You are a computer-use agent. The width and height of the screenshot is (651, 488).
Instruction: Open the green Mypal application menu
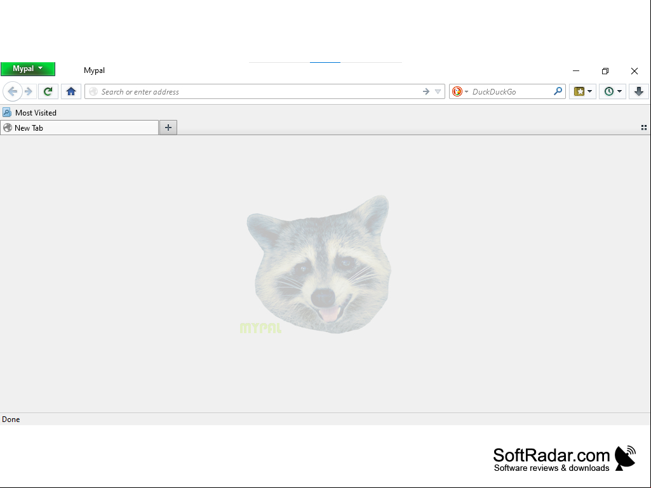[x=28, y=69]
